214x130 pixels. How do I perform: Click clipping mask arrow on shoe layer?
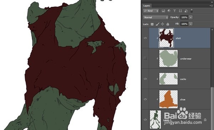(x=157, y=99)
